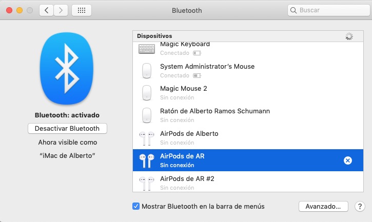Click the "iMac de Alberto" computer name
The image size is (372, 222).
[x=67, y=155]
